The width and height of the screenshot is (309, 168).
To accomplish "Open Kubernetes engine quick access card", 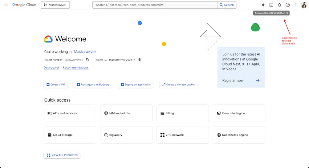I will (239, 135).
